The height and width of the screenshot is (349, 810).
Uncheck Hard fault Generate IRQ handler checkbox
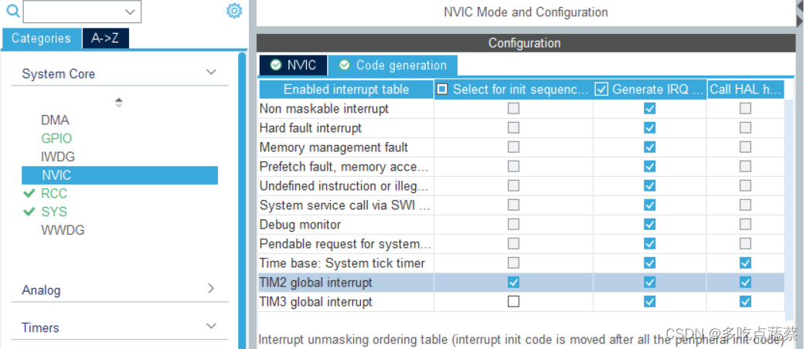(650, 128)
